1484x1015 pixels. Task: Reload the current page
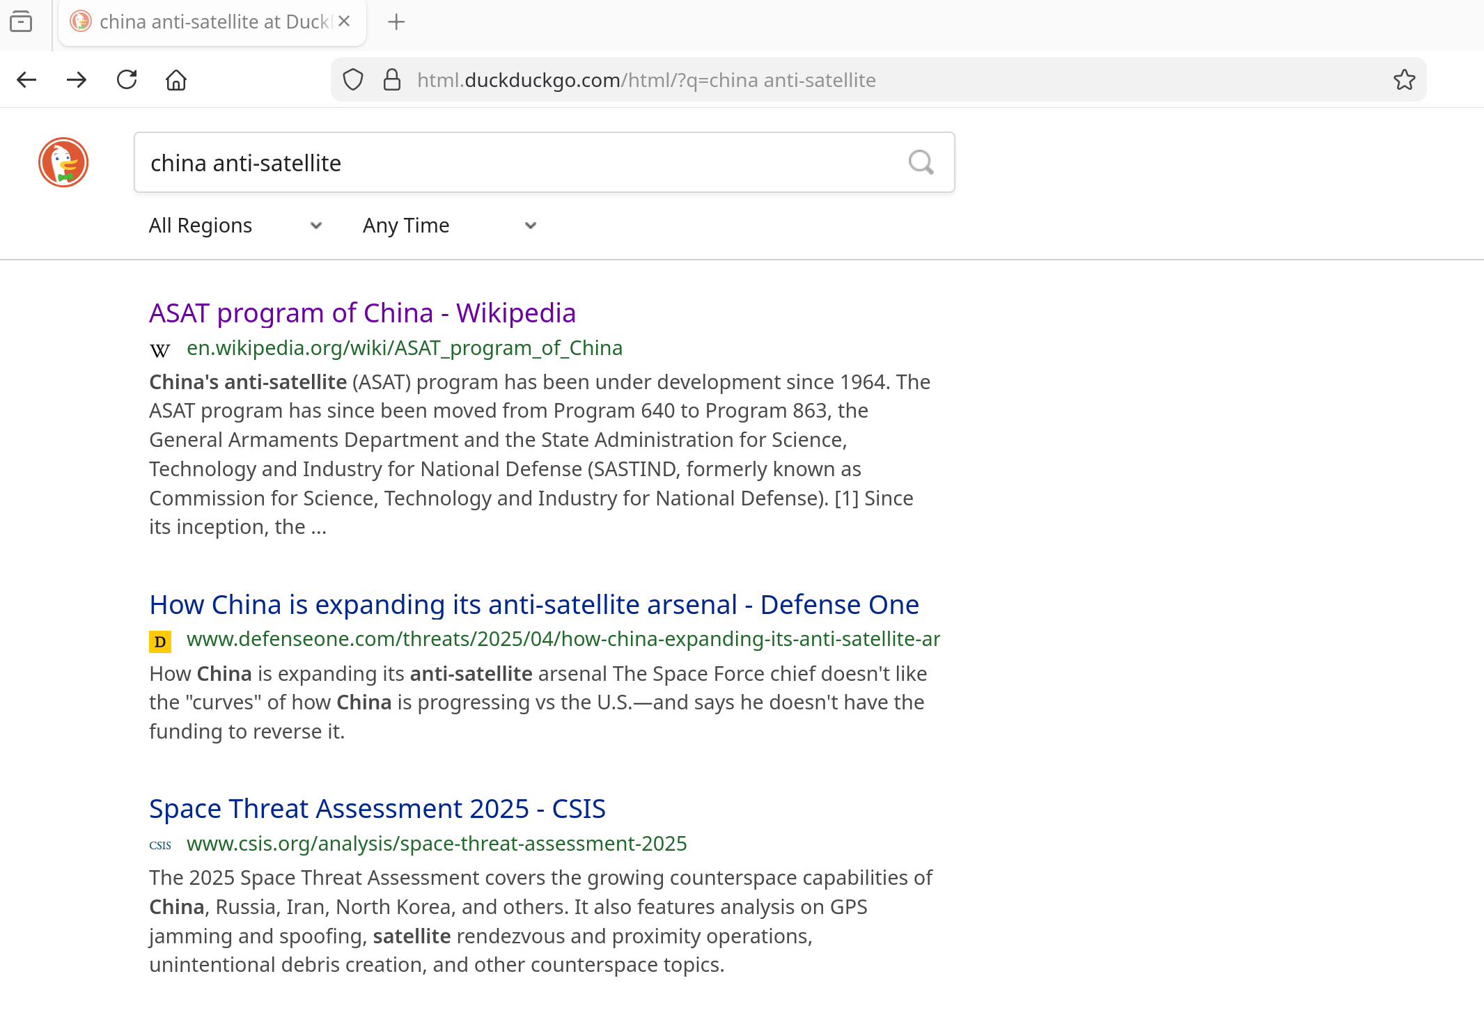127,80
